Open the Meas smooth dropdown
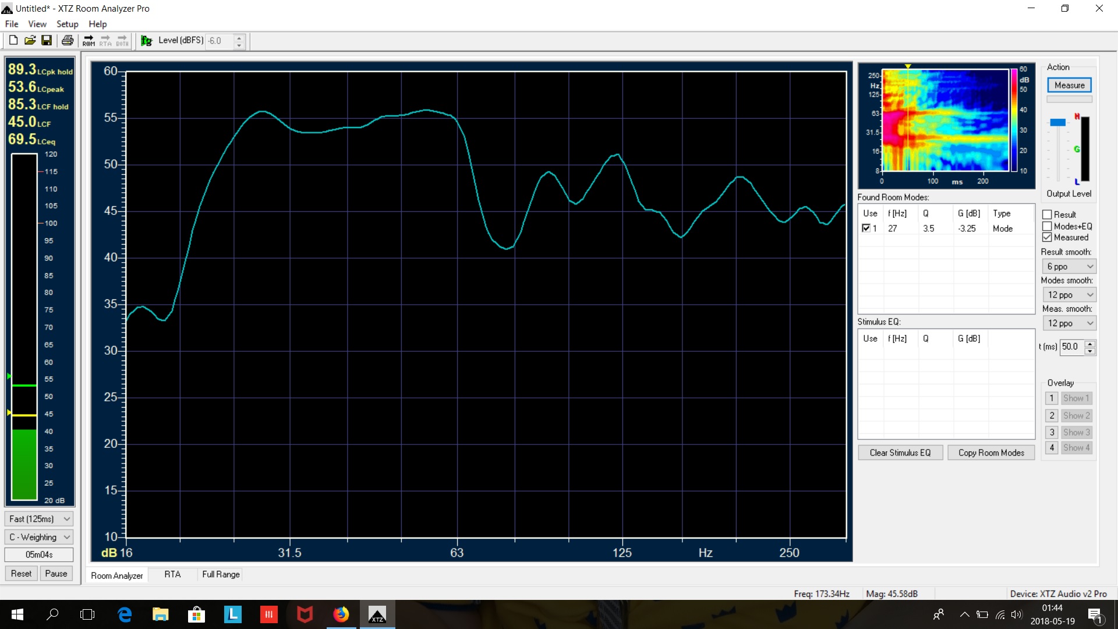This screenshot has width=1118, height=629. tap(1070, 323)
